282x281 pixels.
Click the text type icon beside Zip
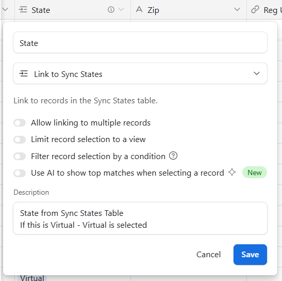[139, 9]
